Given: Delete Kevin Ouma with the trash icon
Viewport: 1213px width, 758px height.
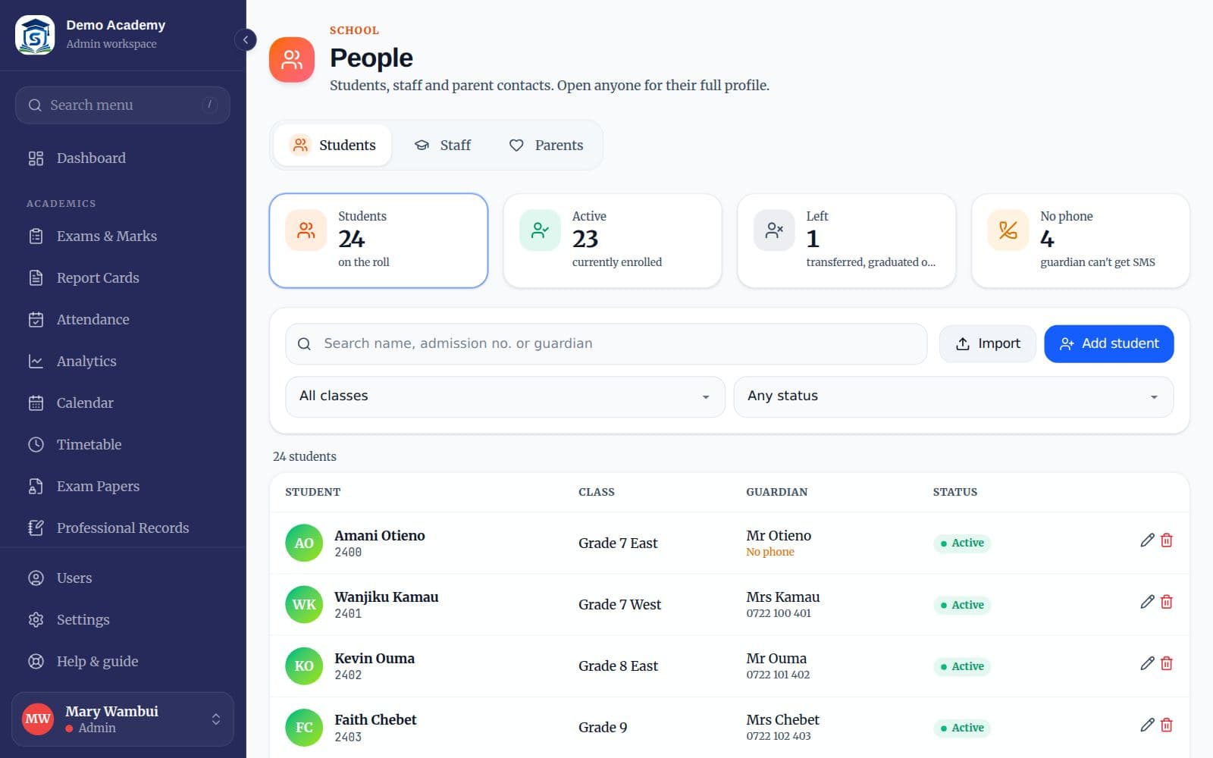Looking at the screenshot, I should [1167, 663].
